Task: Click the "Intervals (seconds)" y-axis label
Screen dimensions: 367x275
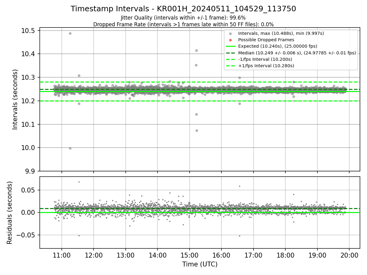Action: click(15, 99)
